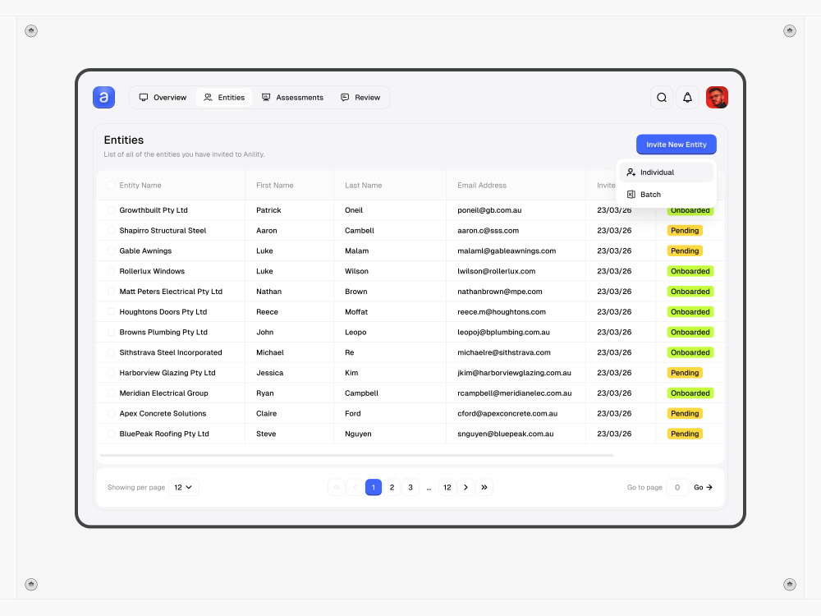Click the Apex Concrete Solutions name
This screenshot has height=616, width=821.
pyautogui.click(x=163, y=413)
